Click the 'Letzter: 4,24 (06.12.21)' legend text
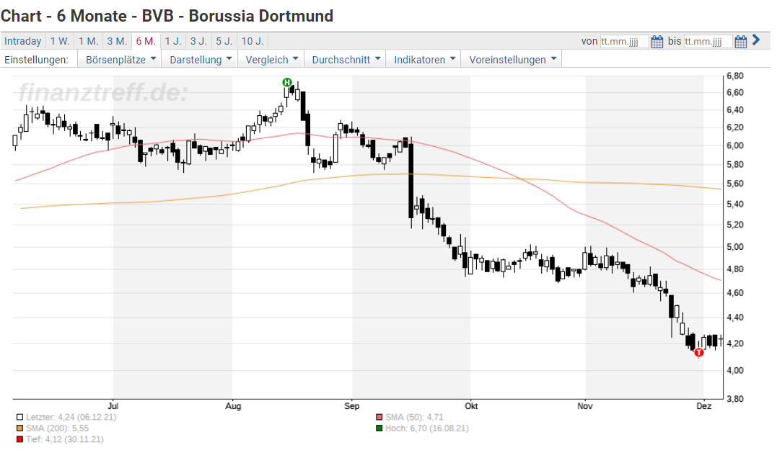The width and height of the screenshot is (777, 463). pyautogui.click(x=71, y=418)
